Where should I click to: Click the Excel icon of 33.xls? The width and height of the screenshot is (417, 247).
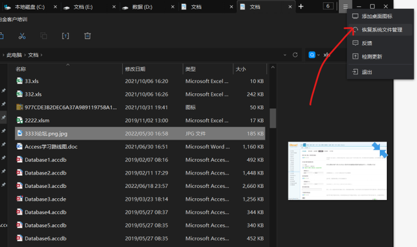coord(20,81)
